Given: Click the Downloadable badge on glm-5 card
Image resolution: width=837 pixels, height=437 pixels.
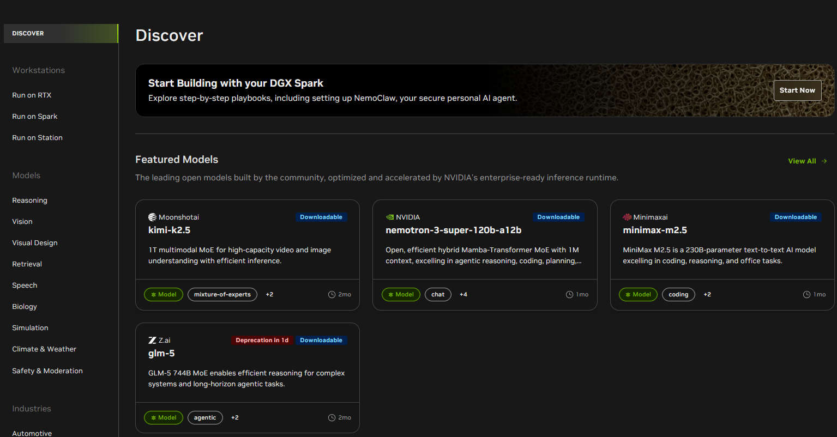Looking at the screenshot, I should (x=321, y=341).
